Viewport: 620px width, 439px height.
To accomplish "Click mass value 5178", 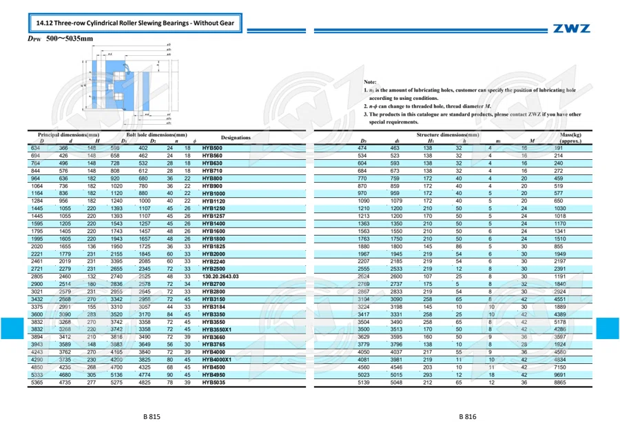I will coord(560,322).
